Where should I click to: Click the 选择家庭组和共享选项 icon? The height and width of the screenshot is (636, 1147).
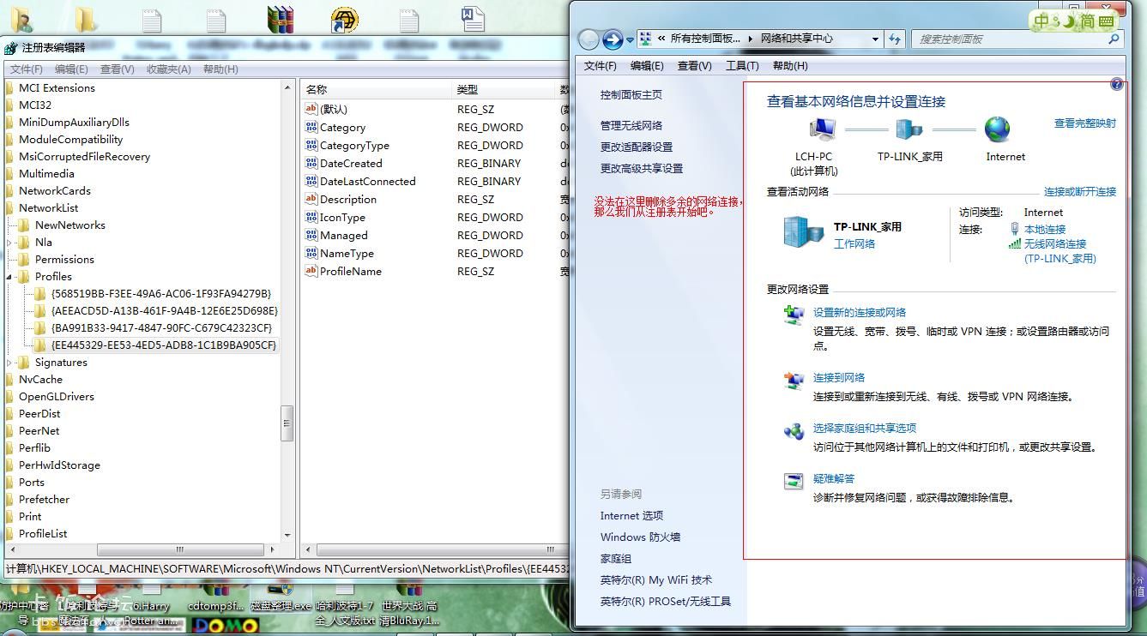tap(794, 431)
